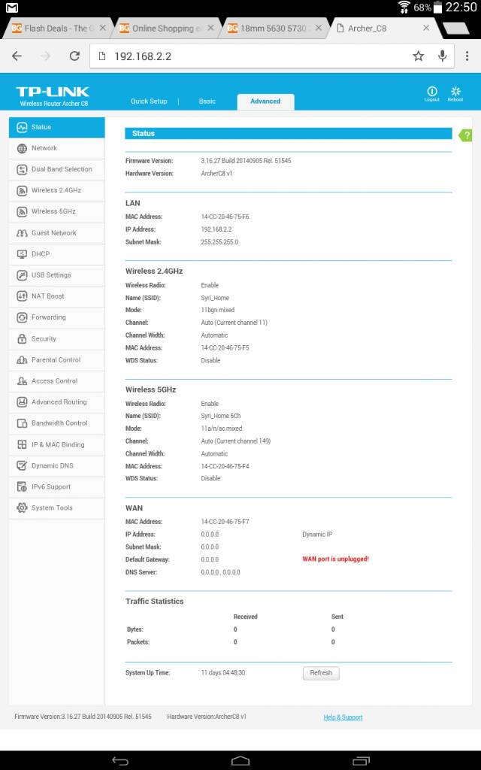Open the browser three-dot menu
The height and width of the screenshot is (770, 481).
click(x=467, y=56)
